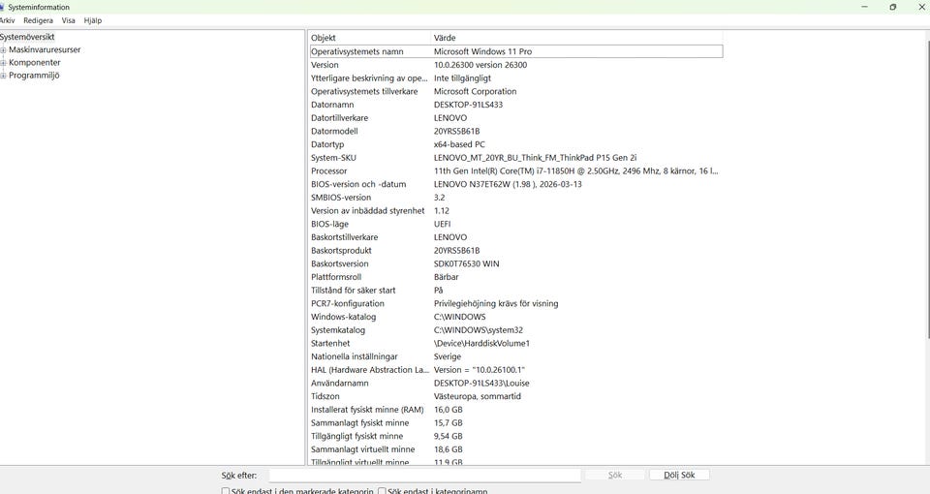Select the Startenhet row
This screenshot has width=930, height=494.
(516, 343)
